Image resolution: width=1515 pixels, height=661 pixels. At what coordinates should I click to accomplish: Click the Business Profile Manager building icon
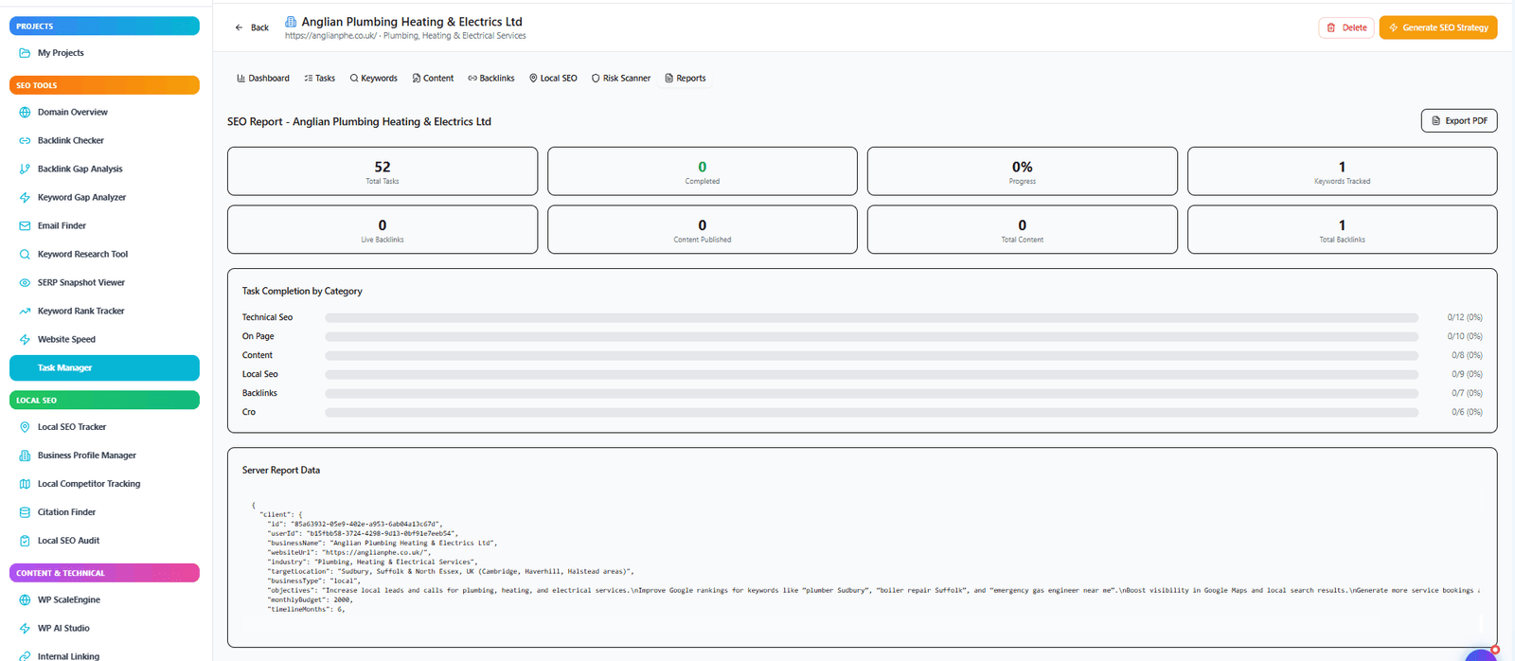(x=25, y=456)
